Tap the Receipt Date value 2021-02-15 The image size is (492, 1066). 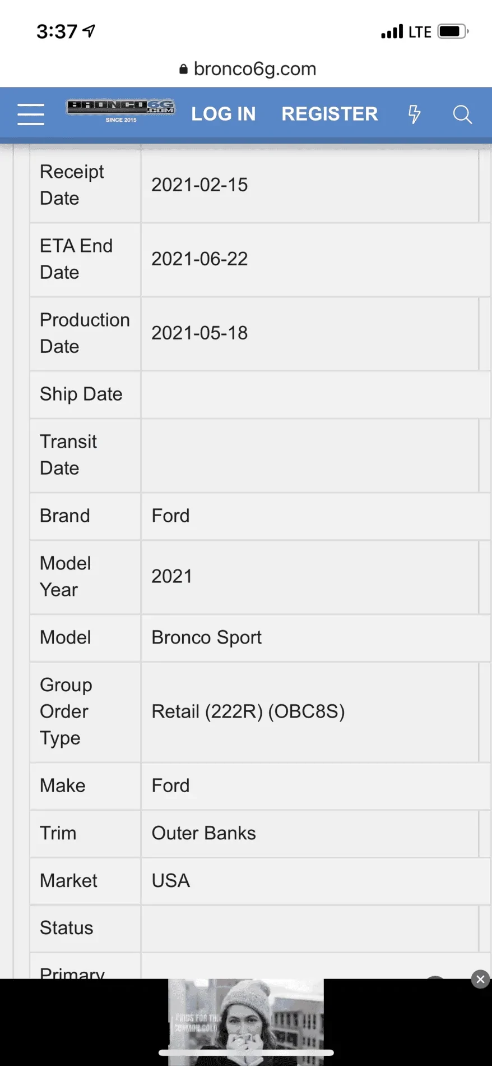[199, 185]
